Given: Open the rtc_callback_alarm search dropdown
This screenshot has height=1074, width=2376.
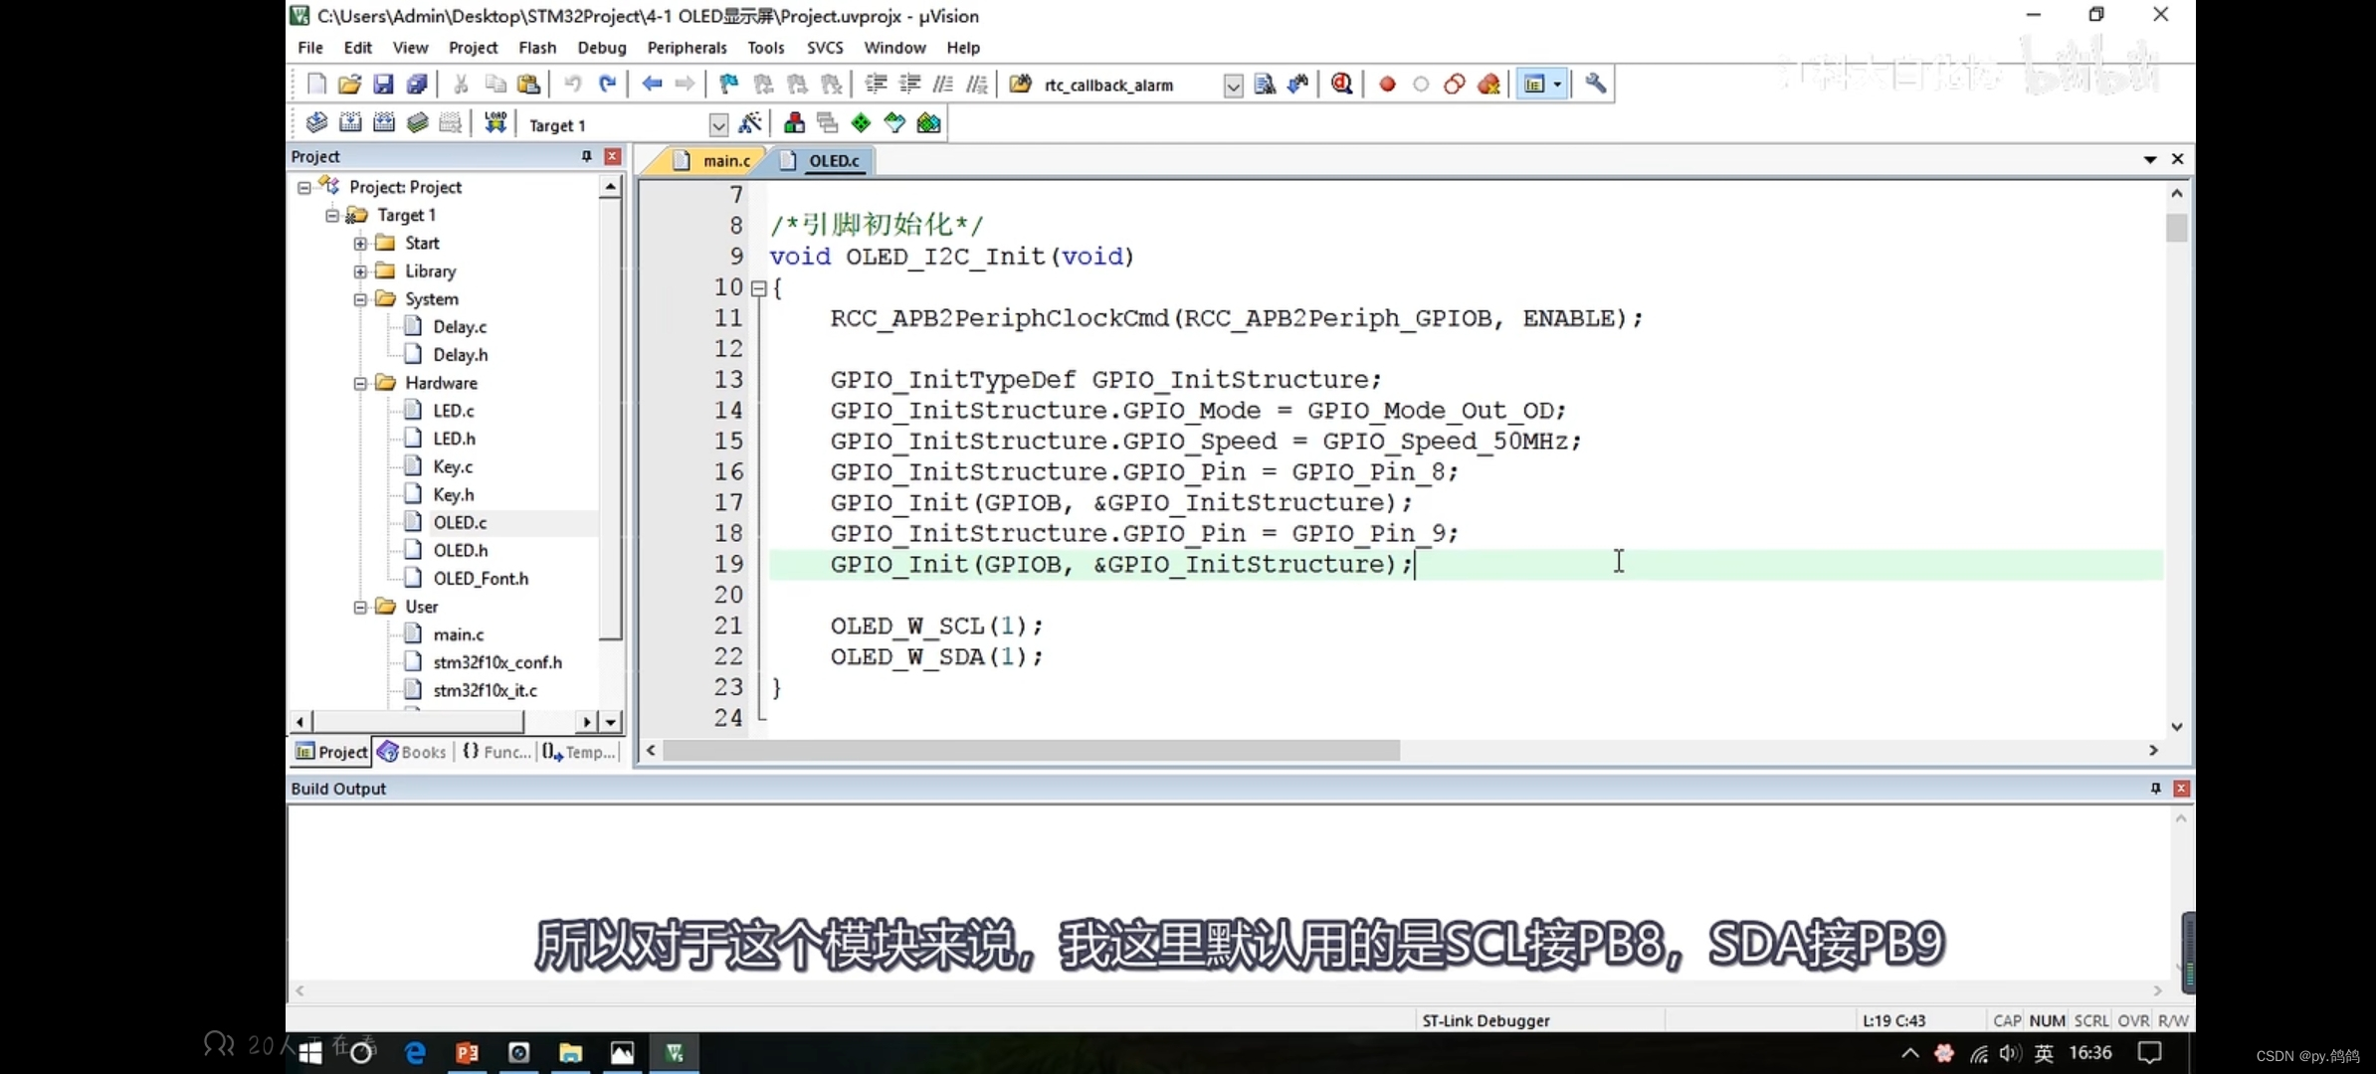Looking at the screenshot, I should point(1233,86).
